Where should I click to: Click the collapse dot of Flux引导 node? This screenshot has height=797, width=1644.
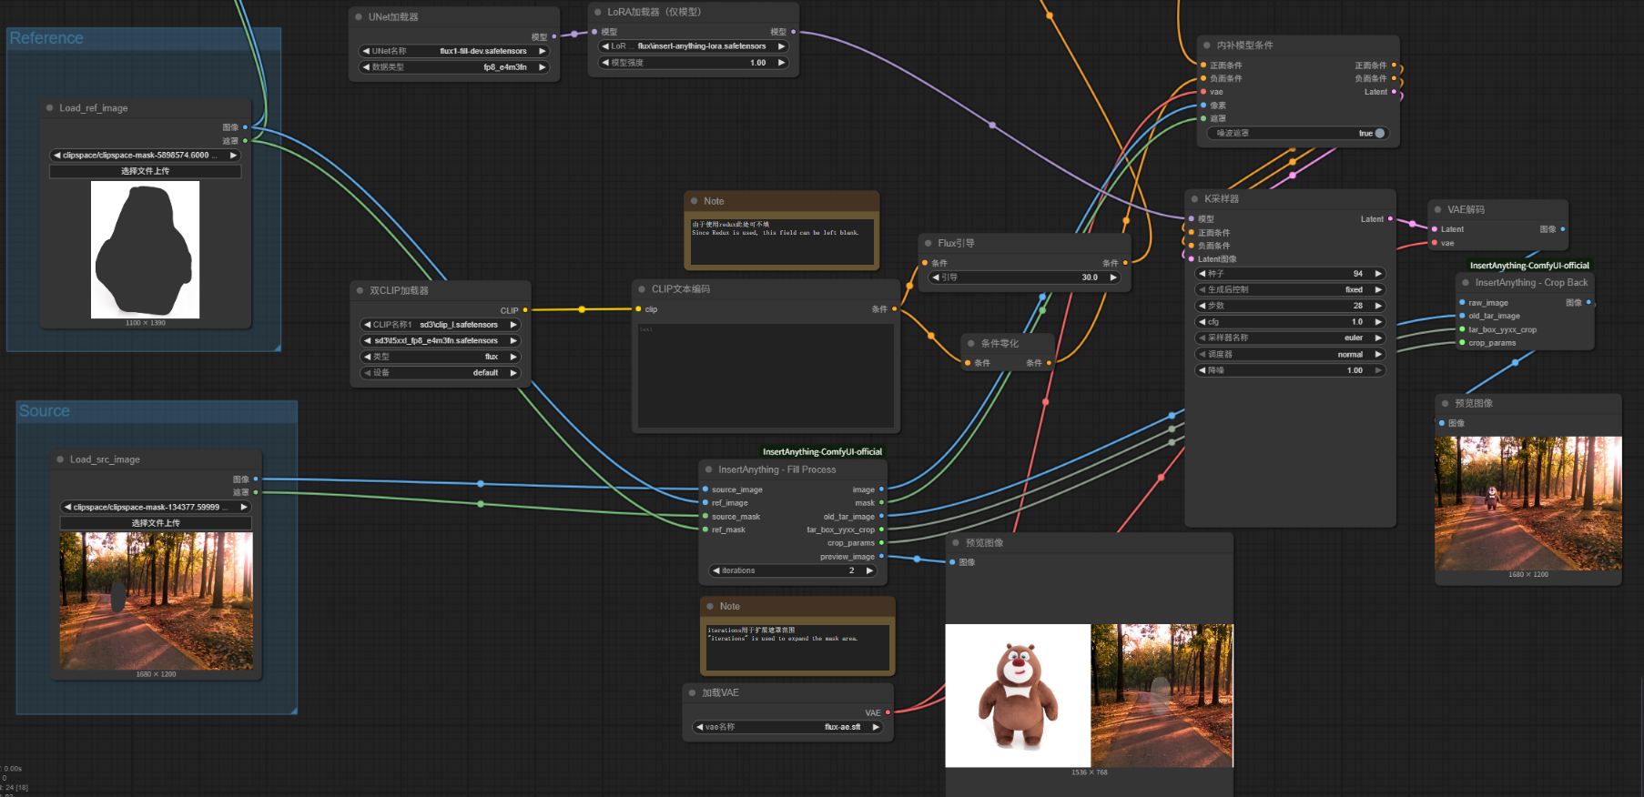(928, 243)
